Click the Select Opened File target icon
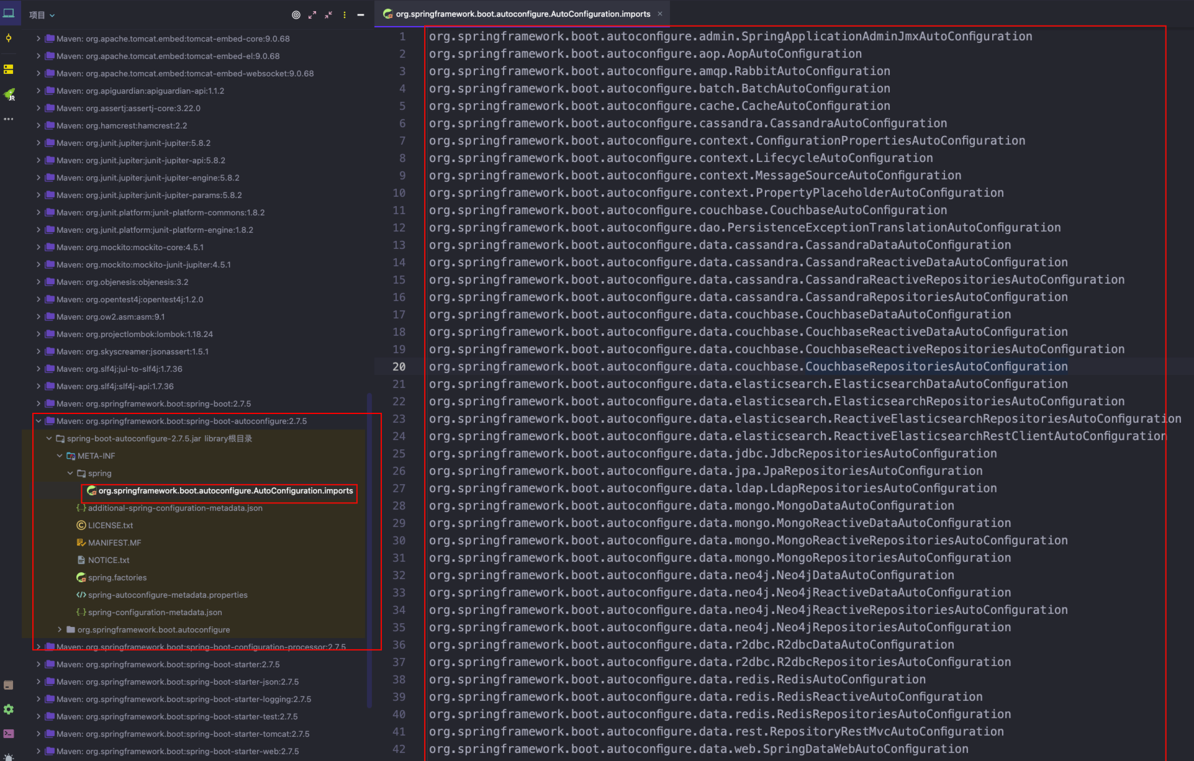The height and width of the screenshot is (761, 1194). (x=296, y=15)
